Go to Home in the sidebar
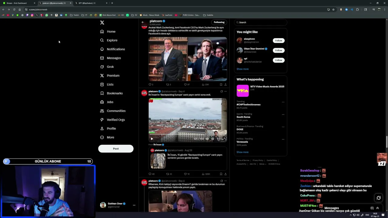The width and height of the screenshot is (388, 218). (108, 31)
